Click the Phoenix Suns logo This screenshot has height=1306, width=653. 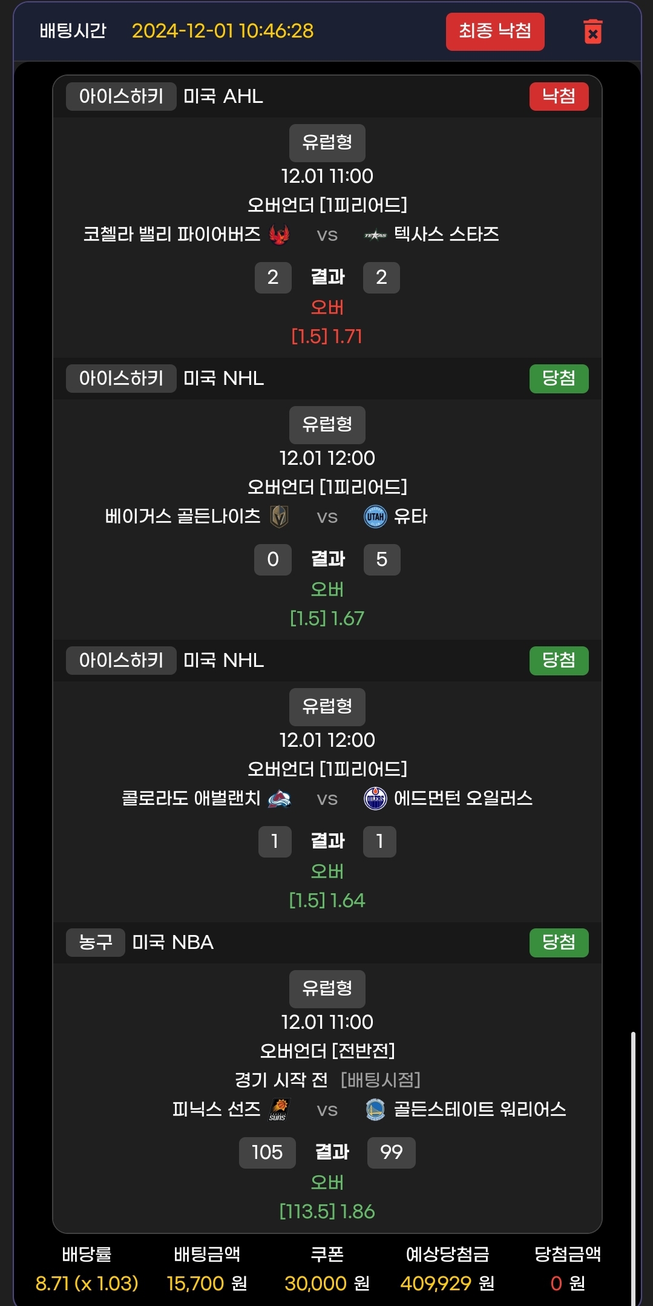(279, 1109)
